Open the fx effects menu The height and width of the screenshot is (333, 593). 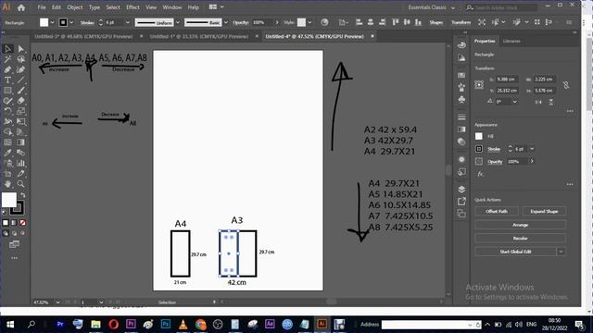tap(480, 174)
